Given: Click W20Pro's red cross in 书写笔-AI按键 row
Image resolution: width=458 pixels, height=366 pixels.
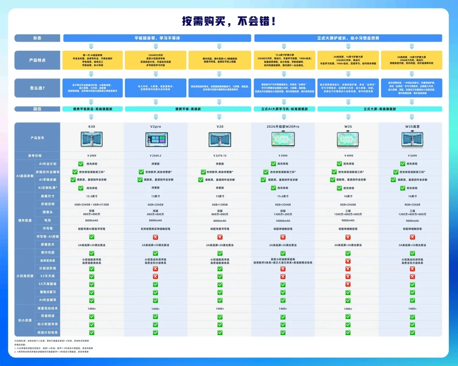Looking at the screenshot, I should (x=283, y=237).
